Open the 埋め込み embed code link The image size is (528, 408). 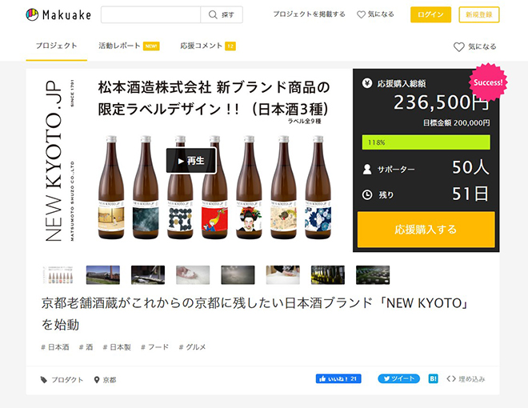click(466, 379)
